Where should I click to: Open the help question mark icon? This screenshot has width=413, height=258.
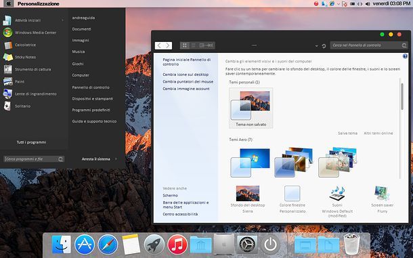point(405,56)
